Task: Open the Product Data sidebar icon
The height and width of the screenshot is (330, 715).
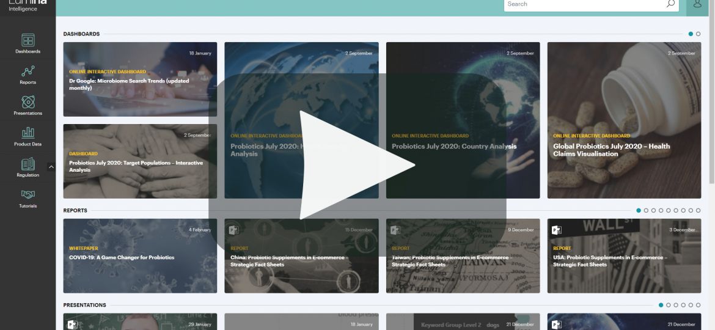Action: 28,133
